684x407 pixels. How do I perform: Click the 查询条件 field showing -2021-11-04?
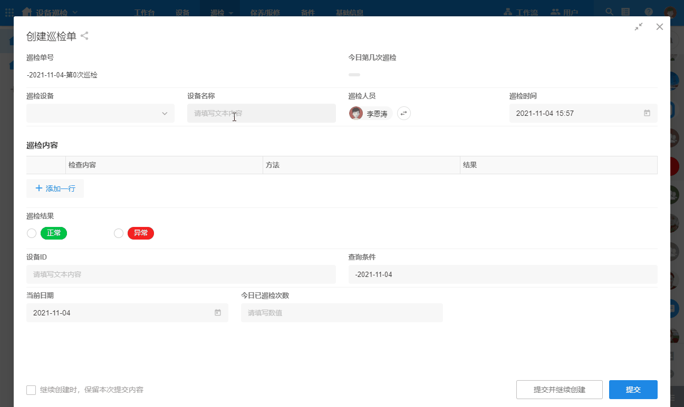(503, 274)
